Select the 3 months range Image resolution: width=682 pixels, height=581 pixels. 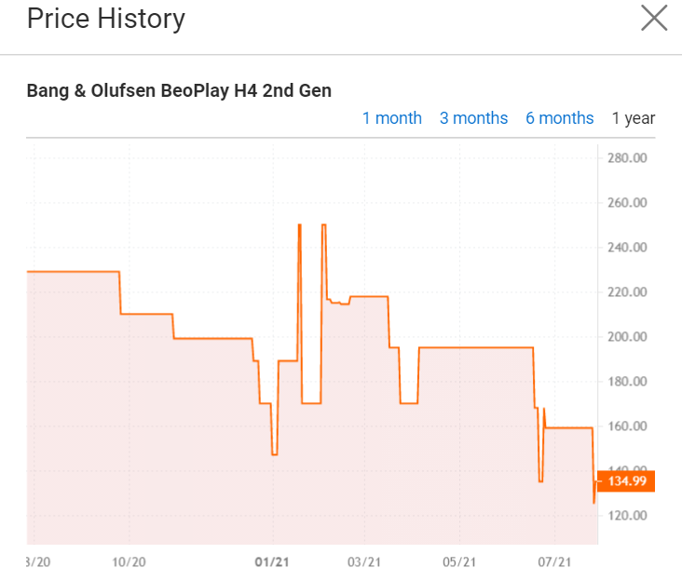tap(473, 118)
